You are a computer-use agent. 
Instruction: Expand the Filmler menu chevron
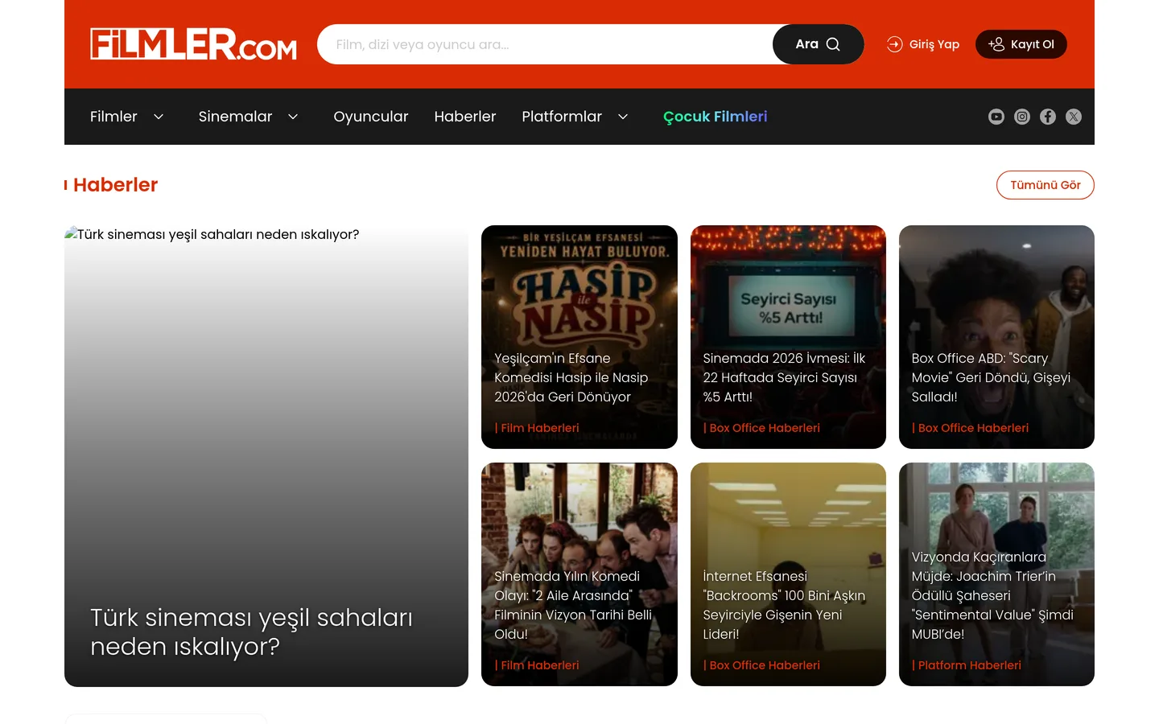coord(159,117)
